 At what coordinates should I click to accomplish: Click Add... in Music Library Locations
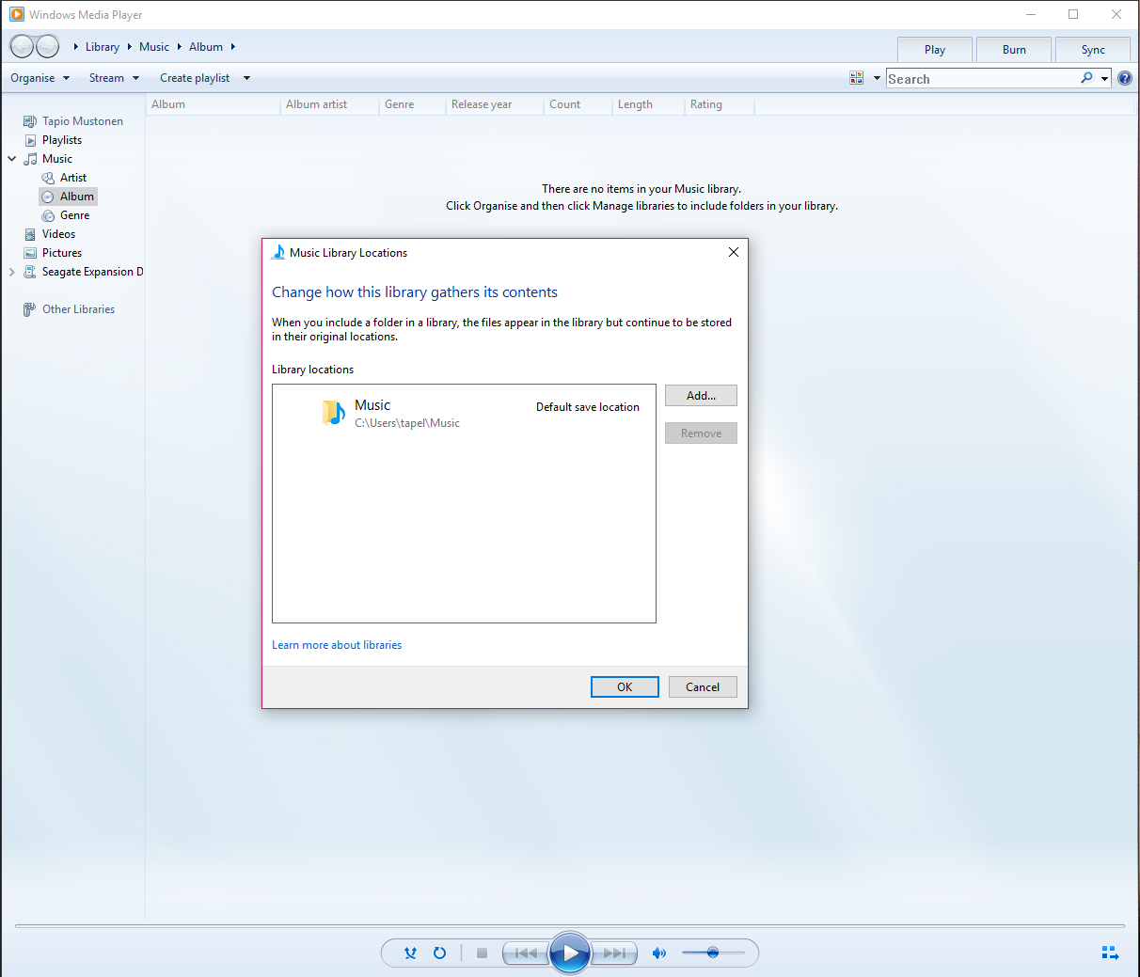point(701,396)
